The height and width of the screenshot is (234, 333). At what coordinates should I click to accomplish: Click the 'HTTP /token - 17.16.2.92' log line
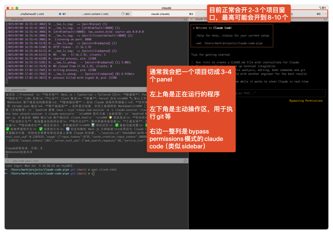[49, 47]
